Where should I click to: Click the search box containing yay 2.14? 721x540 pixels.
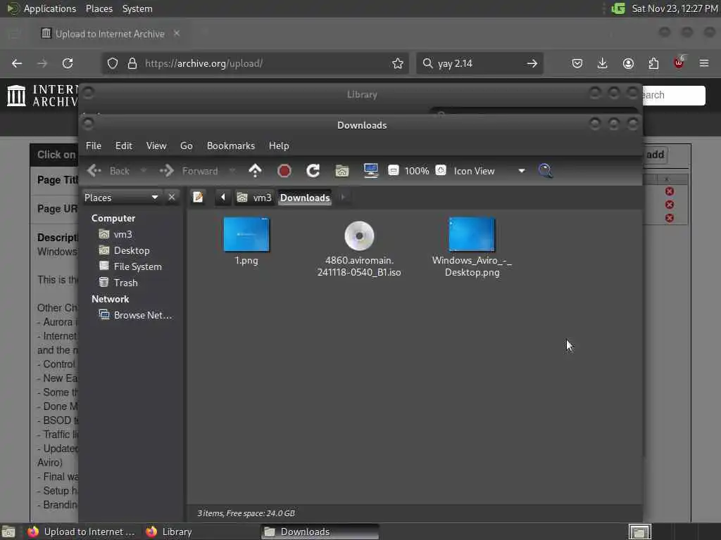[x=479, y=63]
